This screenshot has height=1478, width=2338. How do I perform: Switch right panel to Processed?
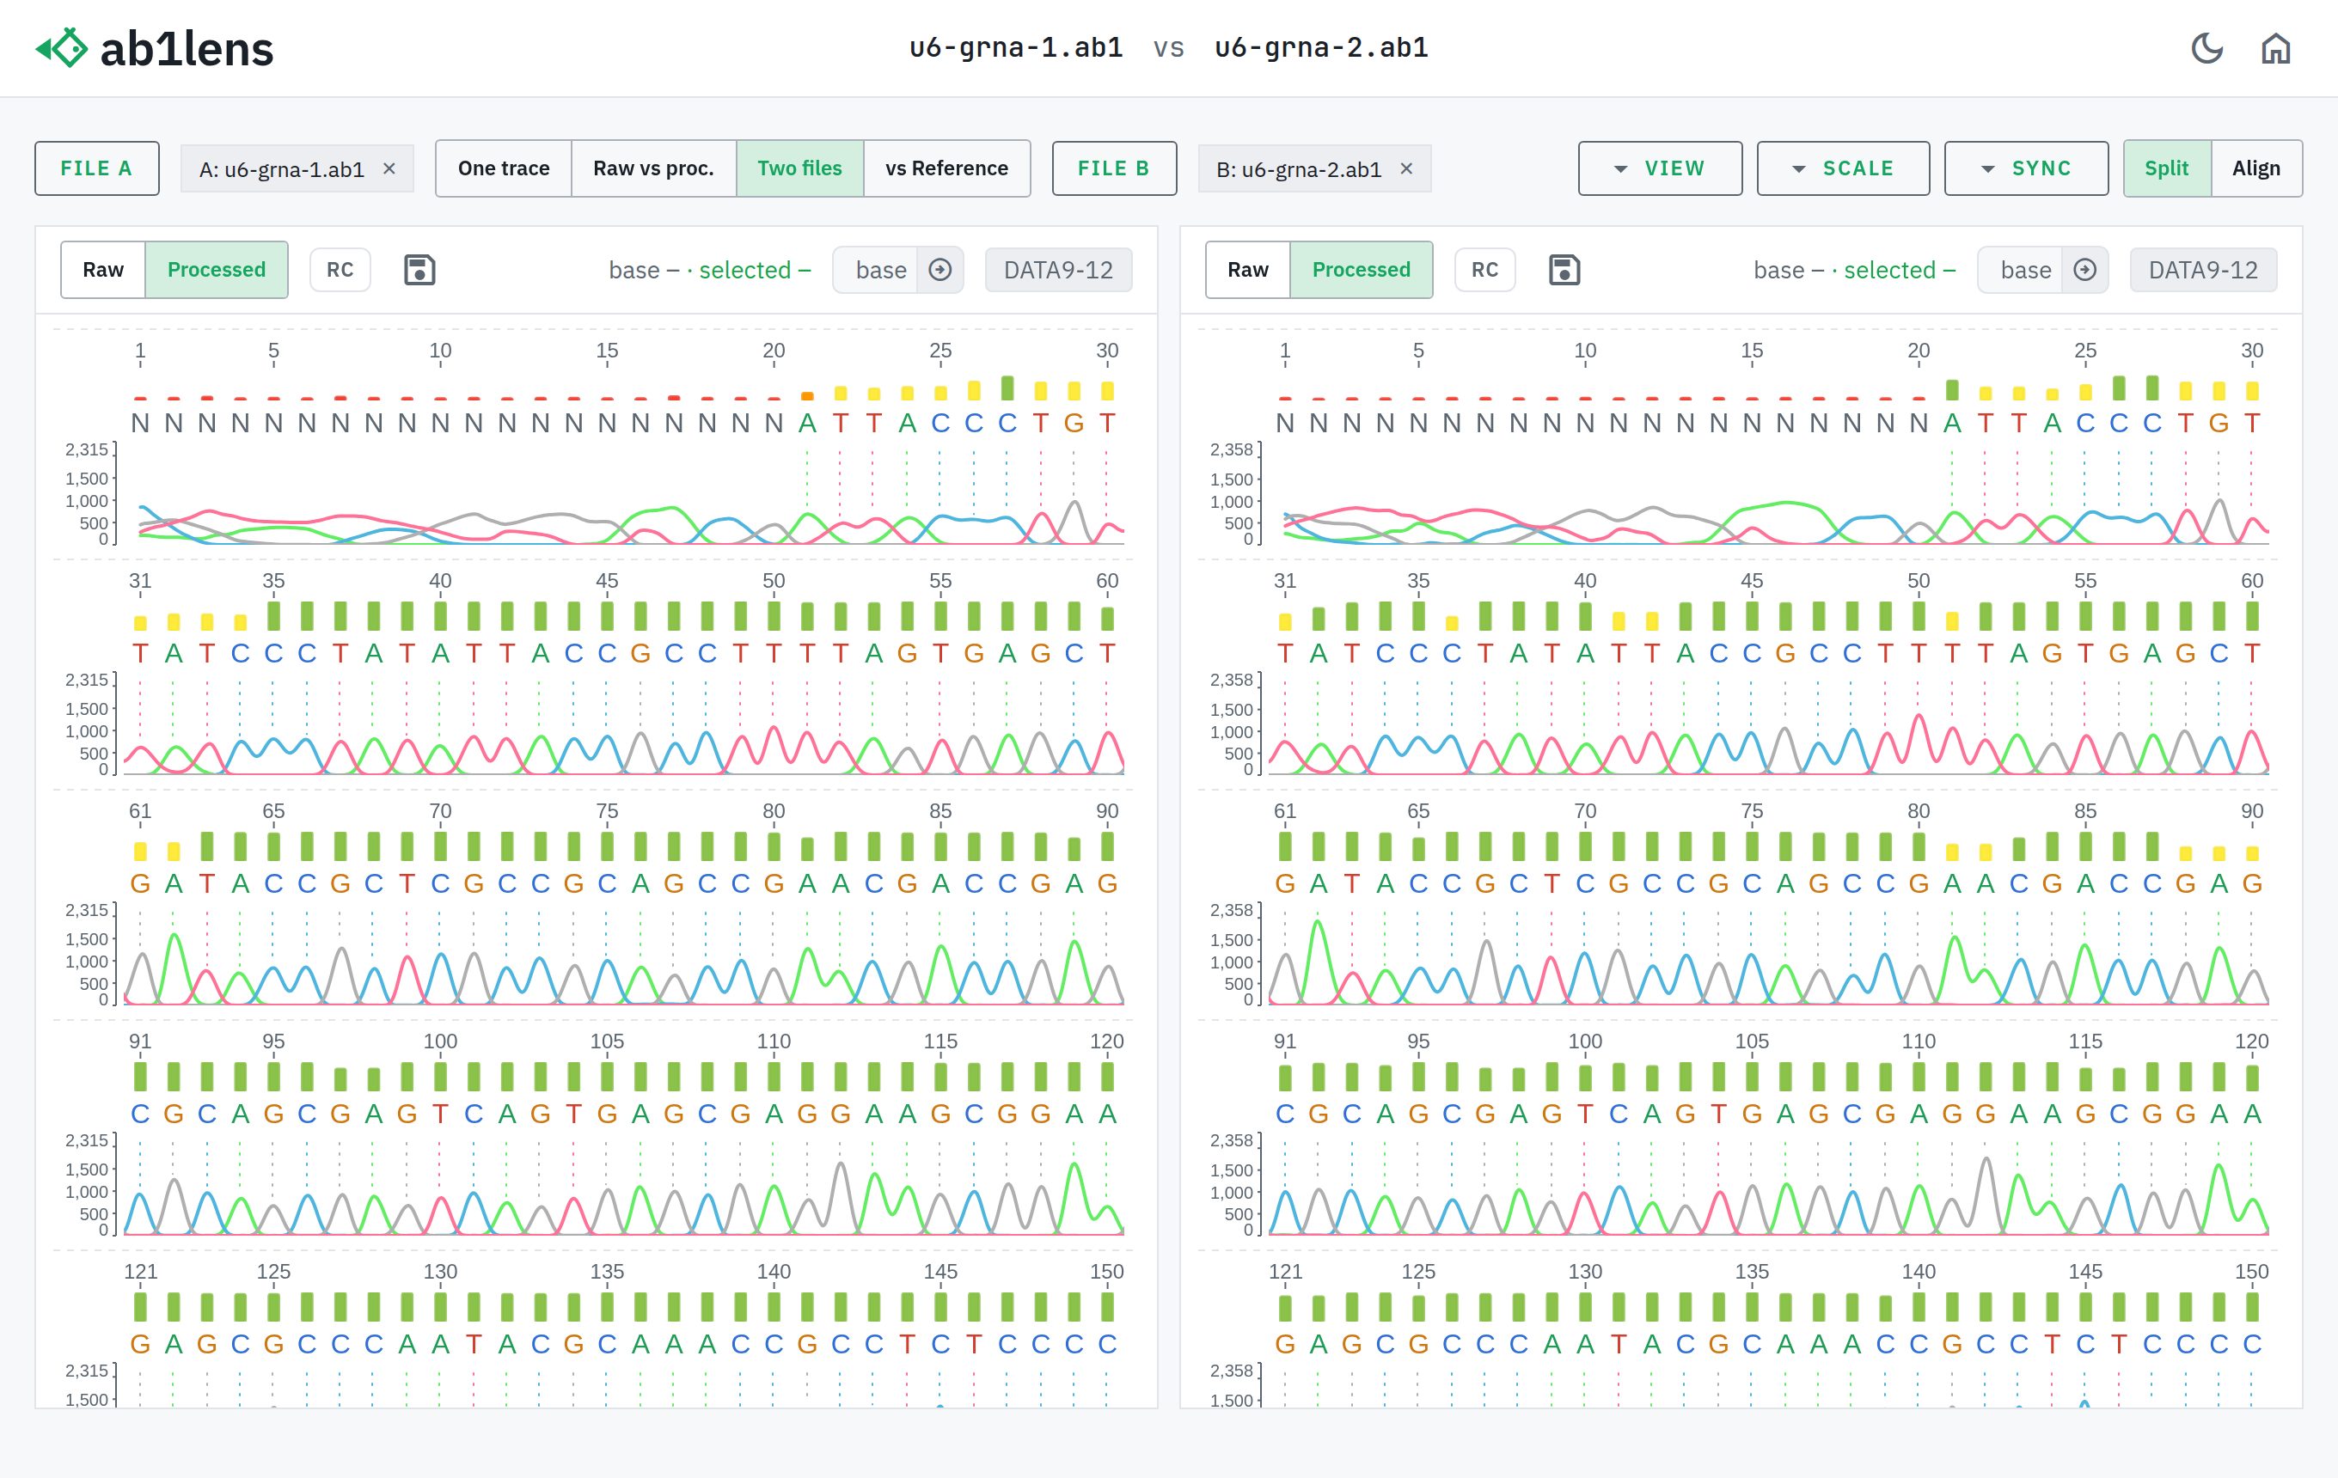point(1362,270)
